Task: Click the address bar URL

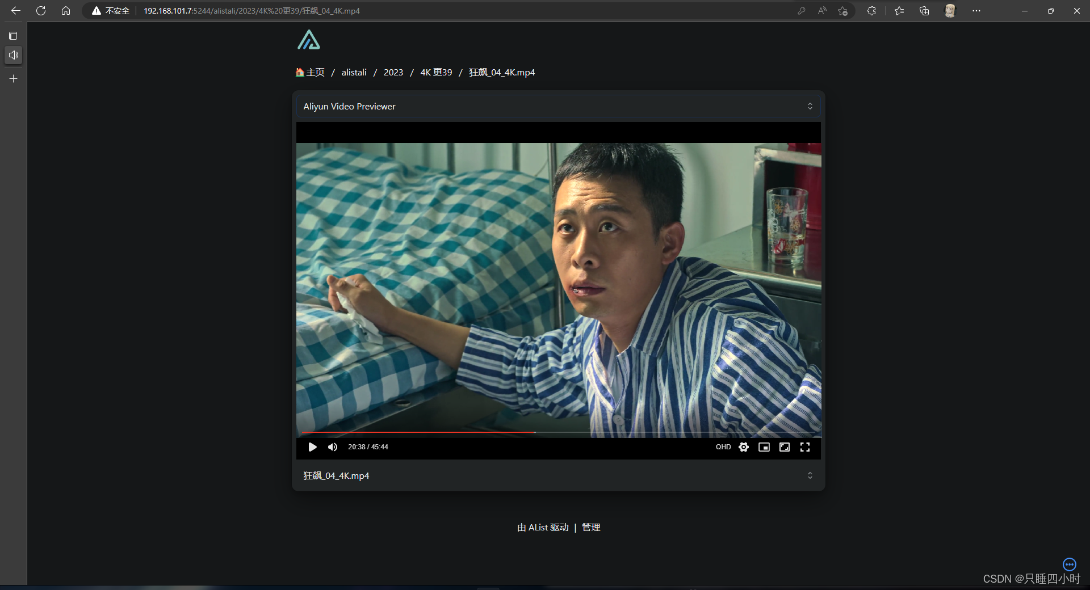Action: coord(251,11)
